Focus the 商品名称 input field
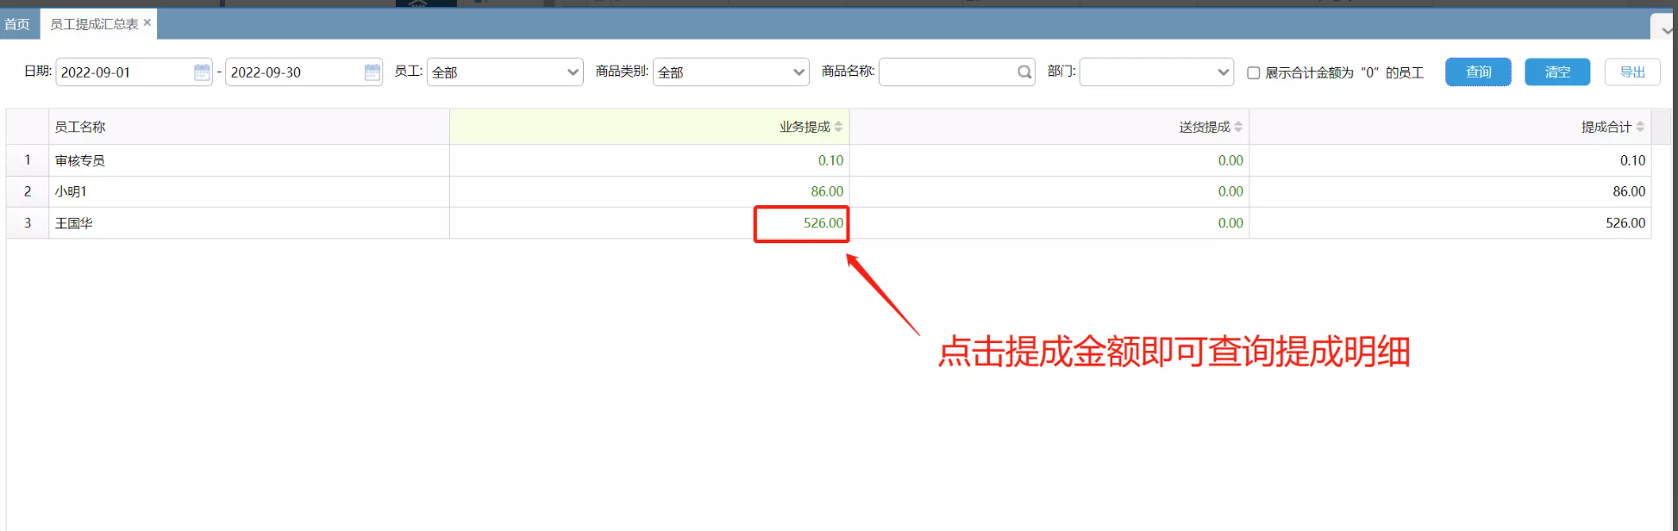Image resolution: width=1678 pixels, height=531 pixels. coord(947,72)
